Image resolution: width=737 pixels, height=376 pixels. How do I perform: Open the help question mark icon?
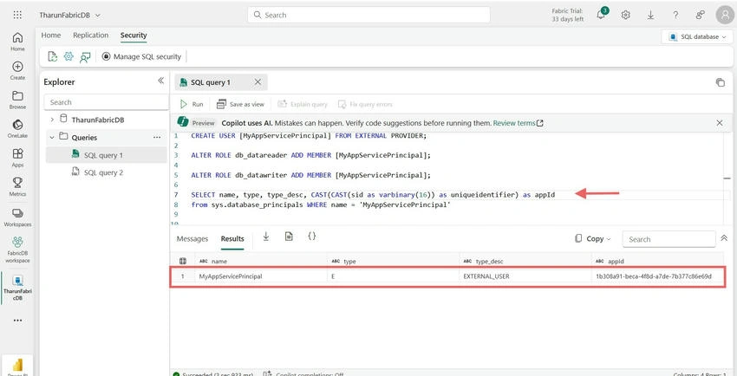click(675, 15)
